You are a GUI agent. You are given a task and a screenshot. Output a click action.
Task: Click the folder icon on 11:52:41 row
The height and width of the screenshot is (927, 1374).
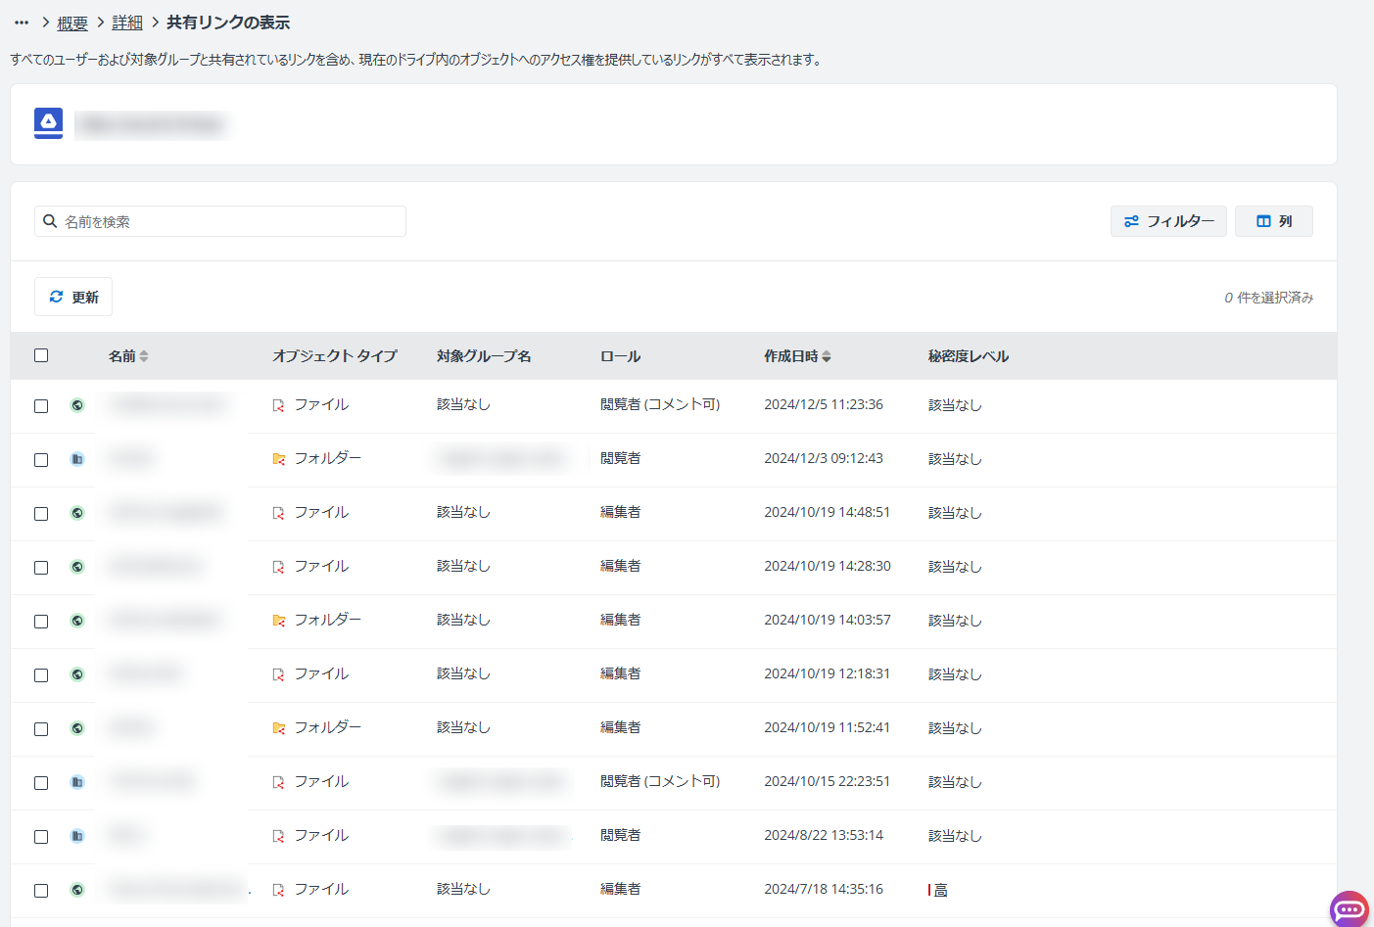tap(279, 728)
